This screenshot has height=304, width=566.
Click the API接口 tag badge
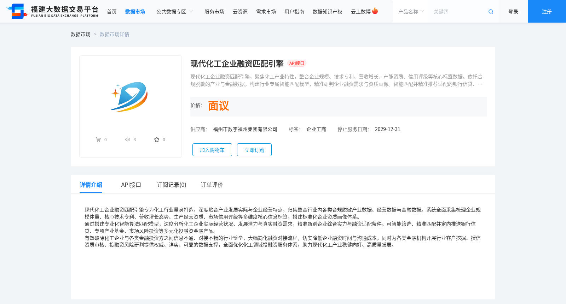click(297, 63)
